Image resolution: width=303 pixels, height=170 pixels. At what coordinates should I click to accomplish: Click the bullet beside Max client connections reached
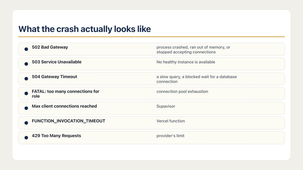(x=26, y=108)
